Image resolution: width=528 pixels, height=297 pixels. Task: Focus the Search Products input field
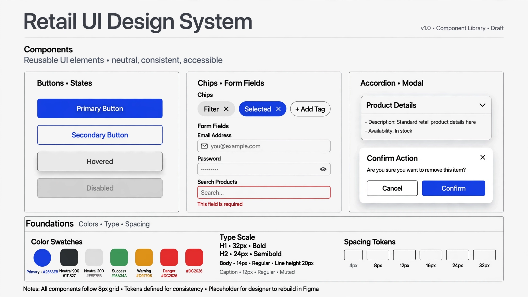coord(264,192)
